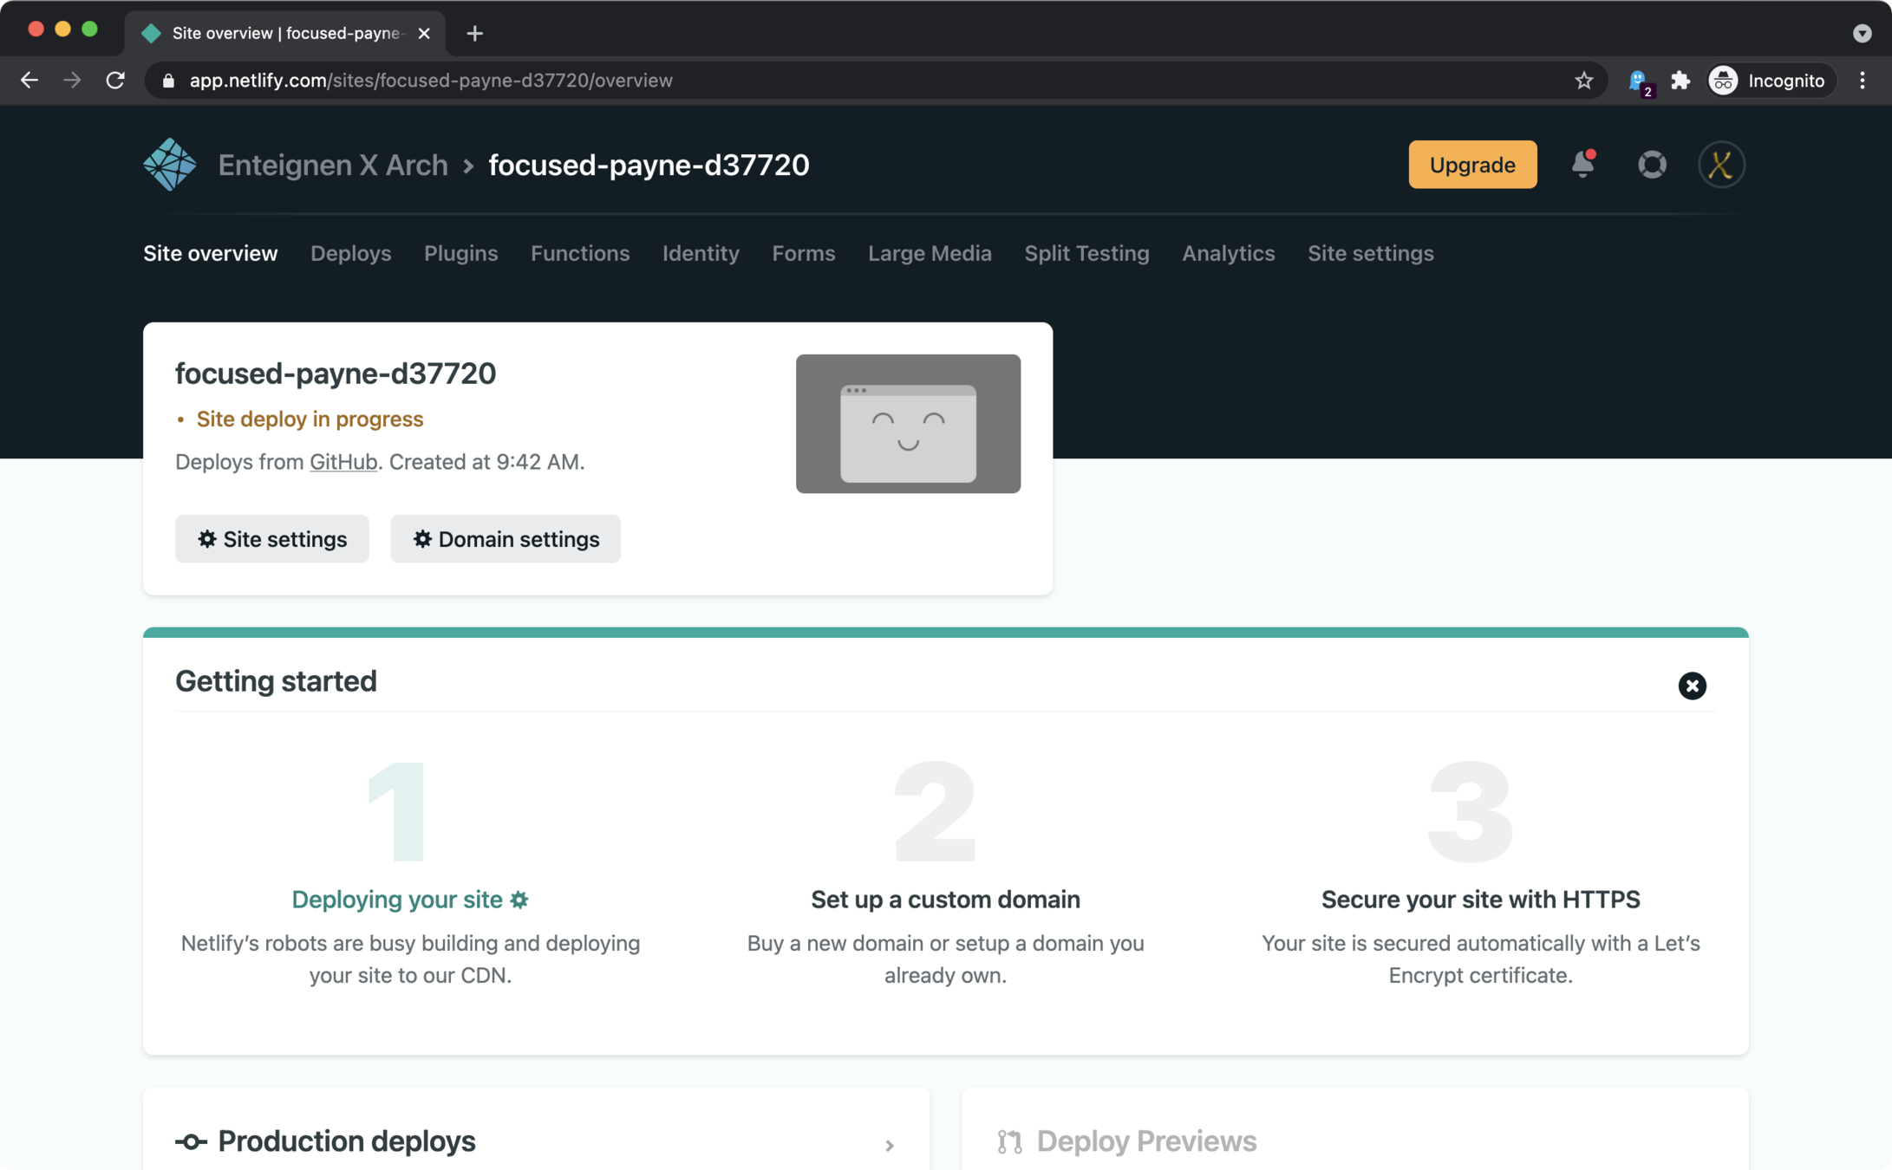The height and width of the screenshot is (1170, 1892).
Task: Open the user avatar menu
Action: (1720, 165)
